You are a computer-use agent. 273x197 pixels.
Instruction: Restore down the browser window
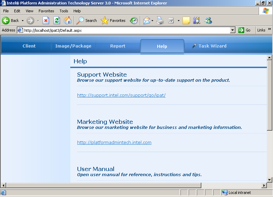click(x=263, y=3)
